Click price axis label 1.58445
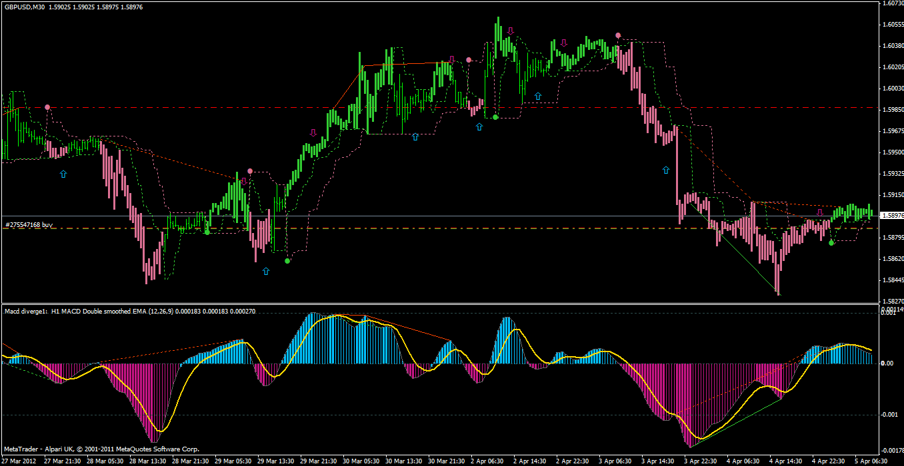Screen dimensions: 904x466 tap(893, 280)
